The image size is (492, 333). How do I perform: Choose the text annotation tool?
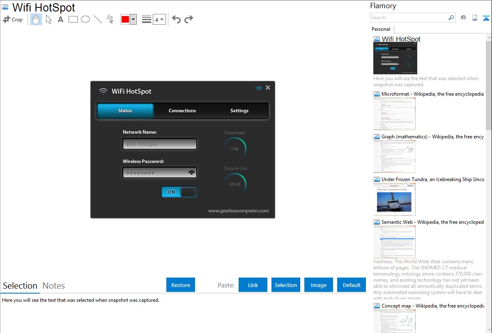pyautogui.click(x=60, y=19)
